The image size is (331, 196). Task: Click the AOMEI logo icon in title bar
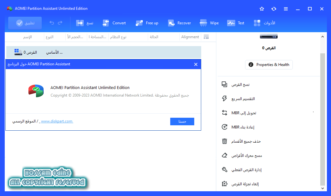pyautogui.click(x=9, y=9)
